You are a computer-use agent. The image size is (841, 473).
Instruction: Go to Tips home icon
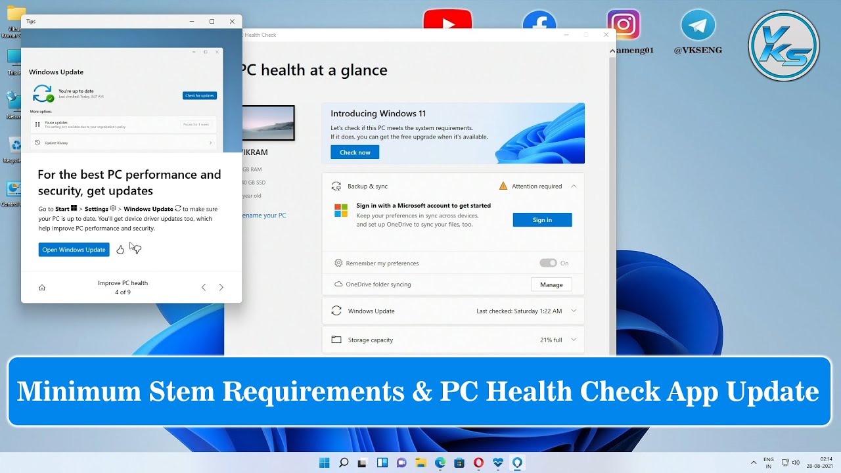42,287
